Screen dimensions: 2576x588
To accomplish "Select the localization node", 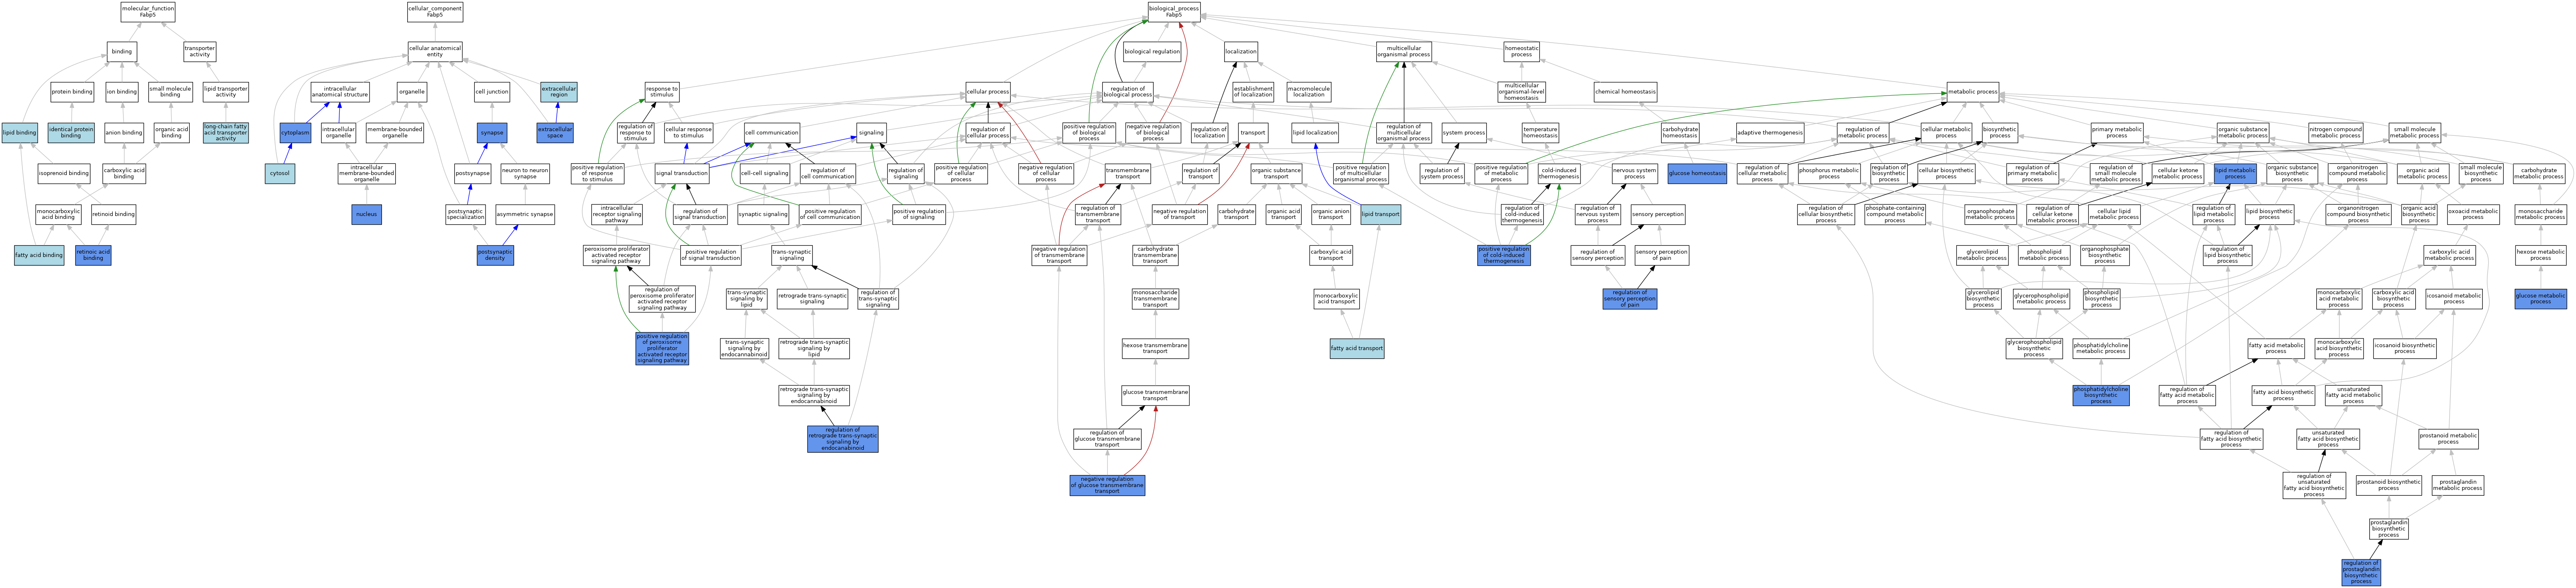I will (1241, 51).
